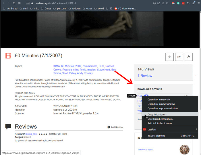Select Copy link address
Viewport: 201px width, 155px height.
(170, 114)
